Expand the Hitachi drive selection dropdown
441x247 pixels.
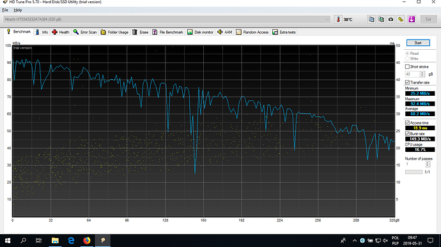(x=167, y=19)
